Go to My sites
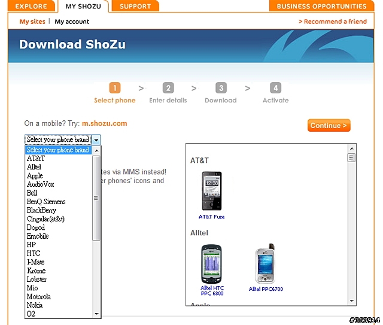The image size is (383, 325). click(32, 22)
